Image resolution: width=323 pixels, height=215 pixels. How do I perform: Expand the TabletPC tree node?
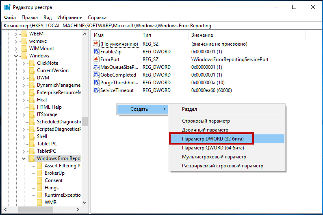(24, 151)
